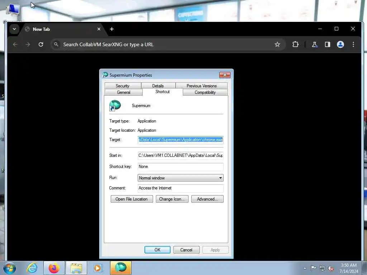Image resolution: width=367 pixels, height=275 pixels.
Task: Confirm the dialog with OK
Action: [157, 250]
